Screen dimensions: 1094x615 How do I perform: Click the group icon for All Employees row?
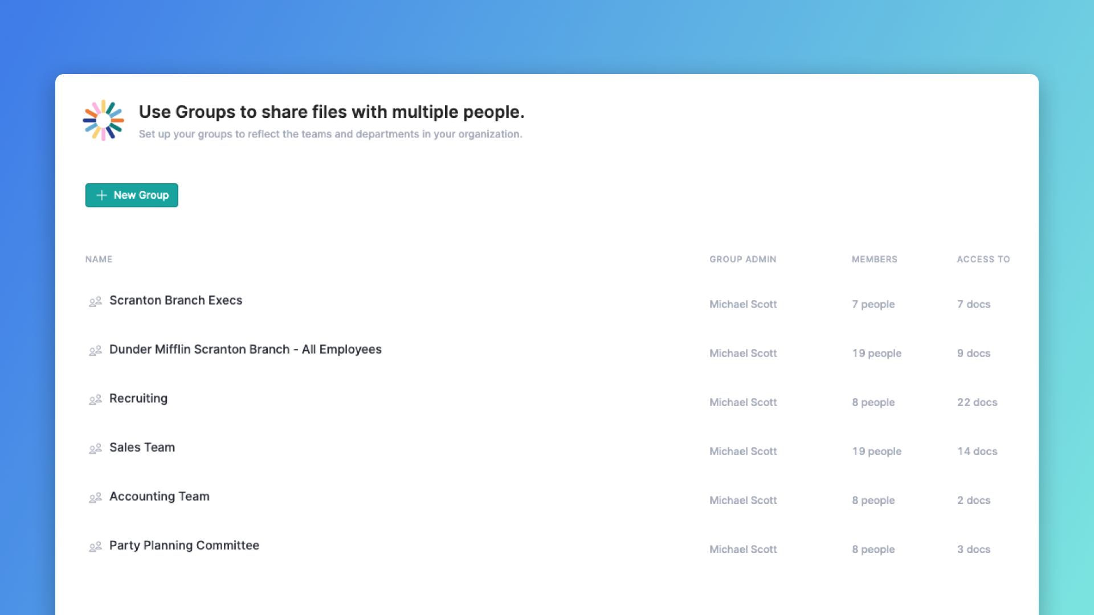click(96, 350)
